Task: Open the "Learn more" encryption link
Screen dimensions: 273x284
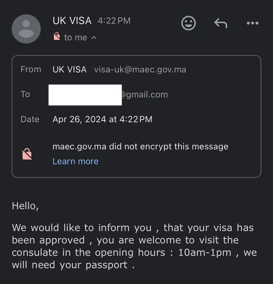Action: (75, 161)
